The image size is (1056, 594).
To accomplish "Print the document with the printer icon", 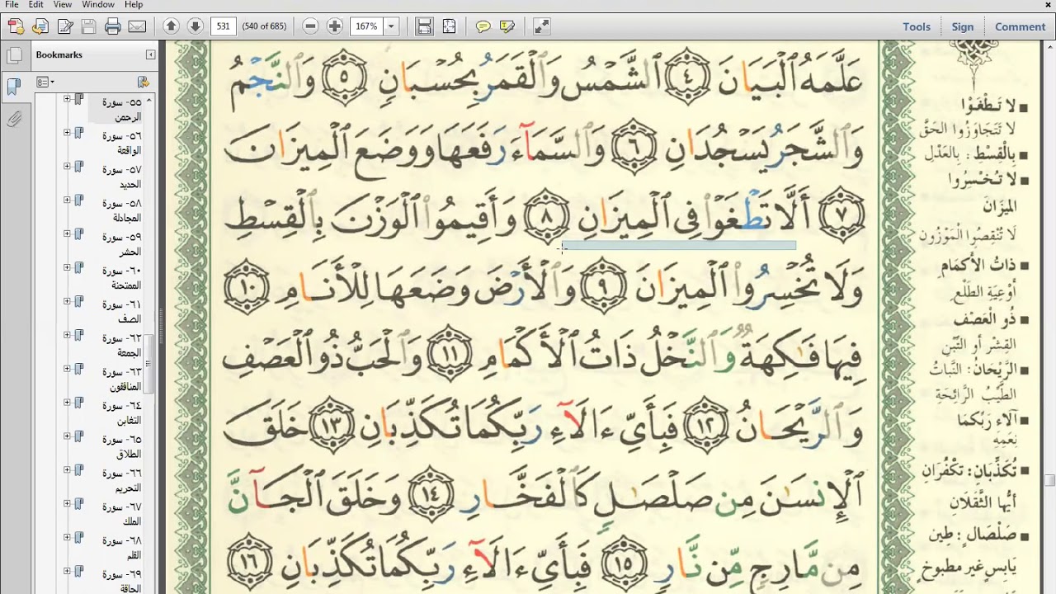I will 113,26.
